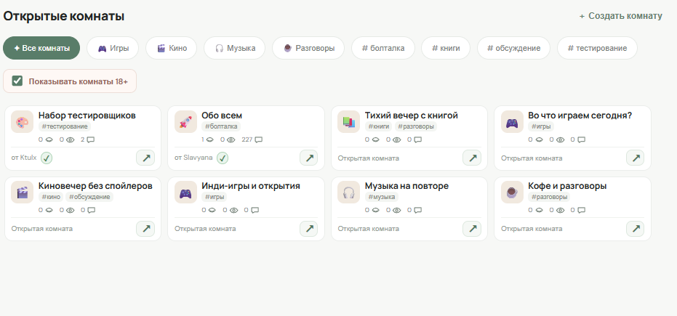The height and width of the screenshot is (316, 677).
Task: Click the viewers eye icon in Обо всем card
Action: [231, 139]
